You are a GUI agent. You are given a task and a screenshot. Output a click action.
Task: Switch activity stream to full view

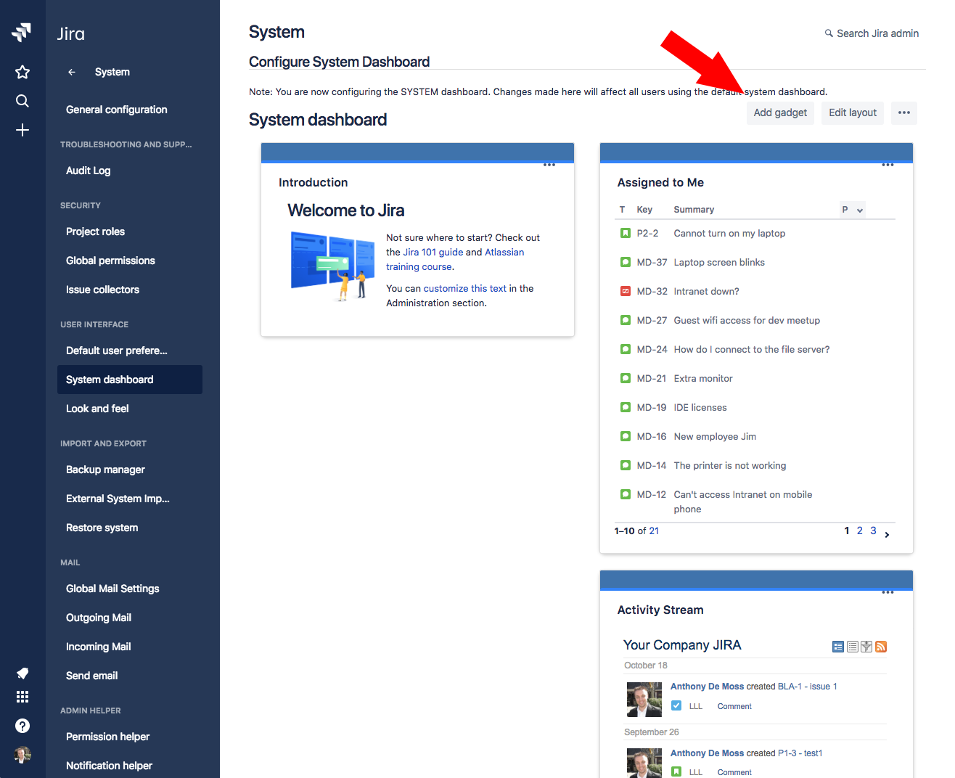(838, 647)
